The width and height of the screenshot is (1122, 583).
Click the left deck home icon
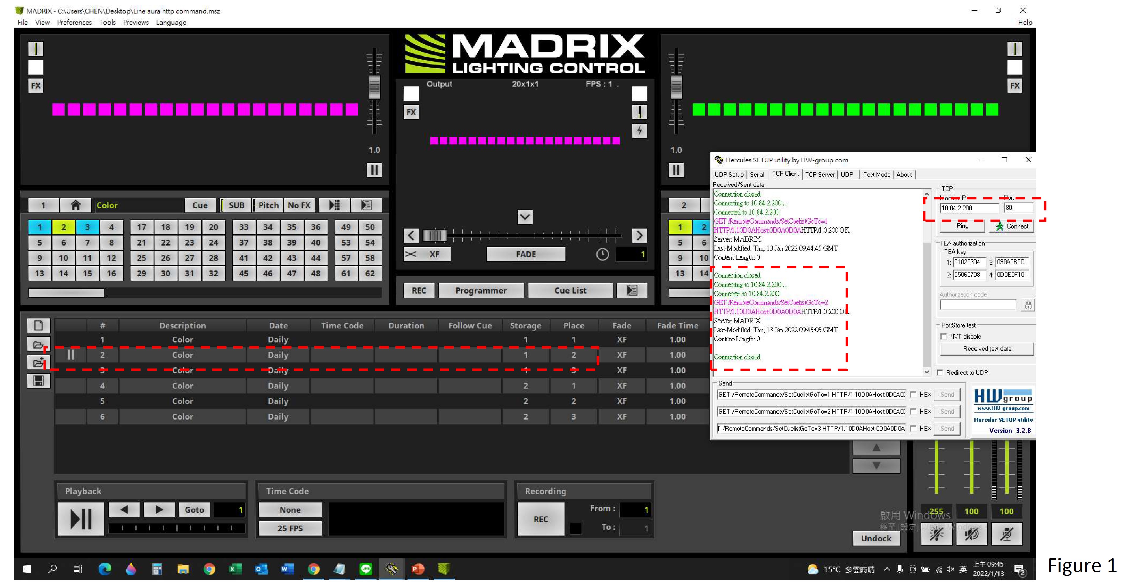(76, 205)
